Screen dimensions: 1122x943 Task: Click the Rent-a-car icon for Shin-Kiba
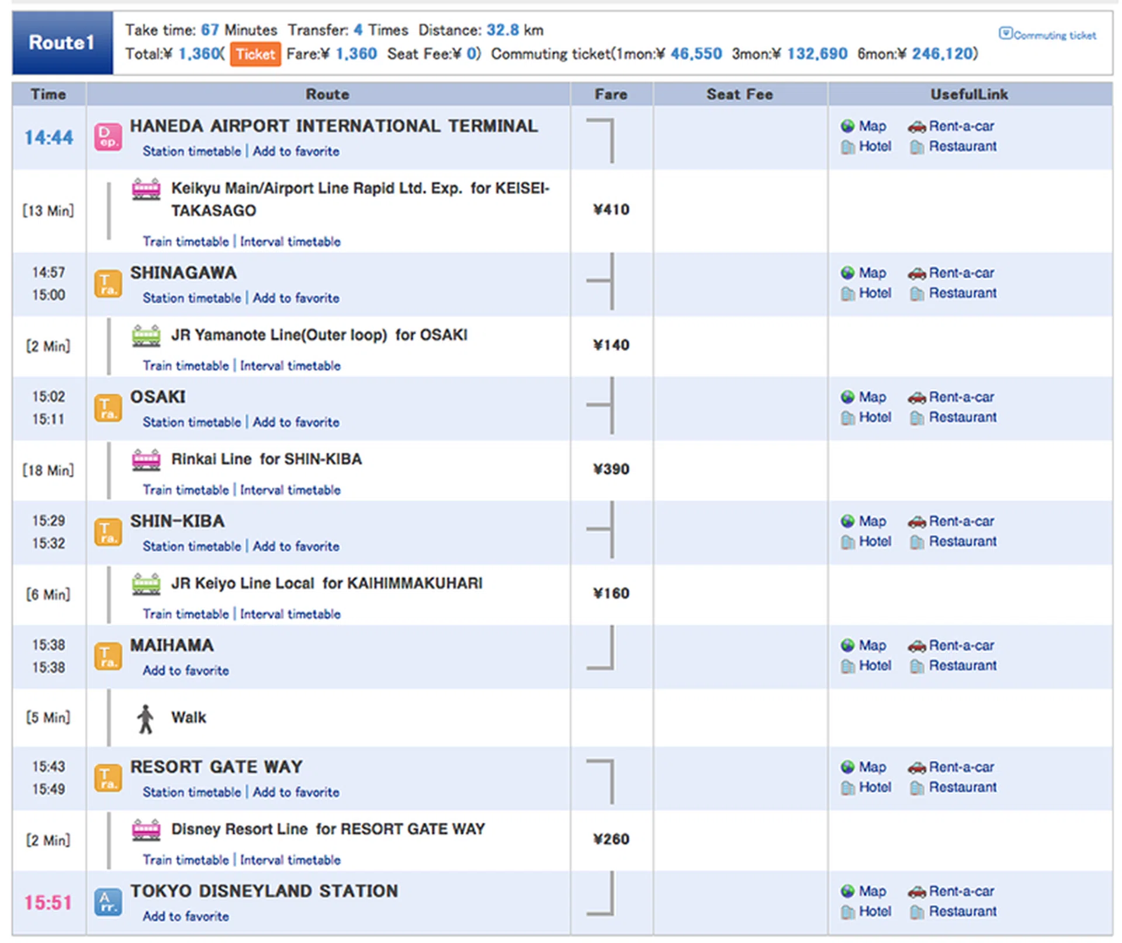pyautogui.click(x=916, y=521)
